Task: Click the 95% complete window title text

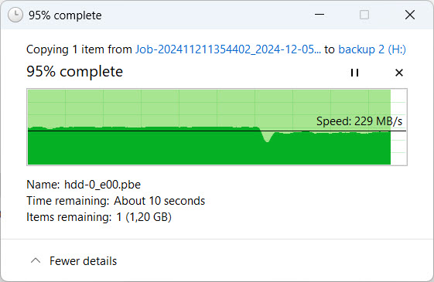Action: (65, 15)
